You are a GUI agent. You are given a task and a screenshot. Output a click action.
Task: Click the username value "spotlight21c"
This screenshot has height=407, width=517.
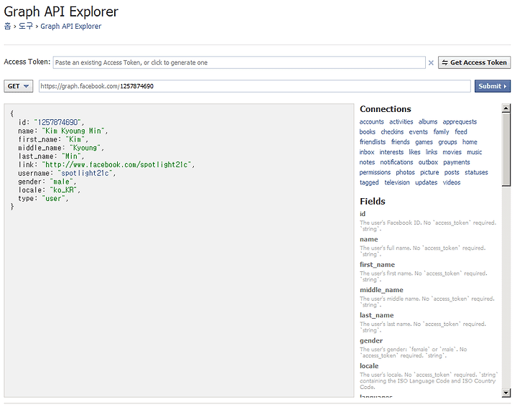pyautogui.click(x=85, y=173)
